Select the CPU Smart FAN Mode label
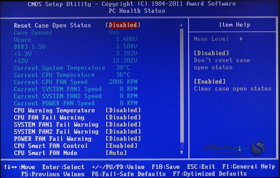Screen dimensions: 280x178 click(45, 153)
